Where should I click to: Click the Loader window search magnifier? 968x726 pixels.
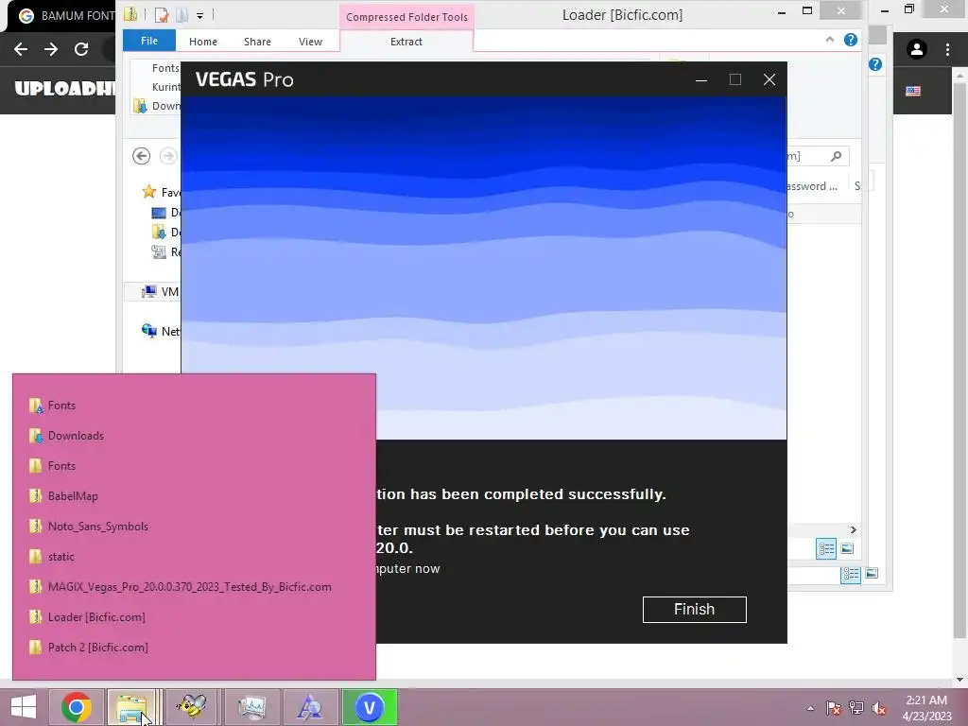(836, 156)
